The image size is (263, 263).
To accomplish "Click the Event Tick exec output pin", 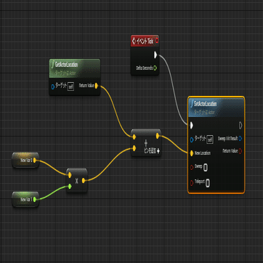I will [x=155, y=55].
